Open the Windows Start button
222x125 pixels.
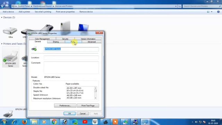click(x=4, y=122)
